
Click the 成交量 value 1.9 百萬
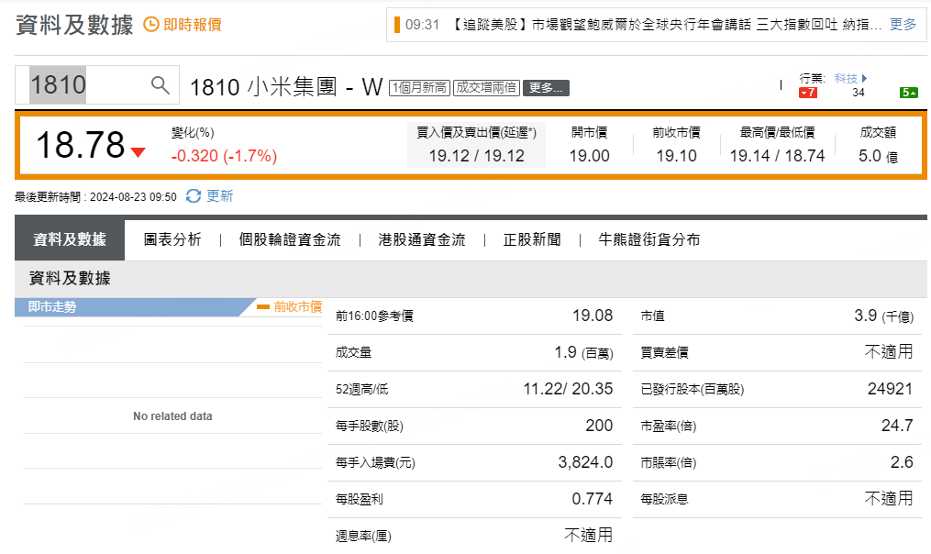click(x=583, y=353)
